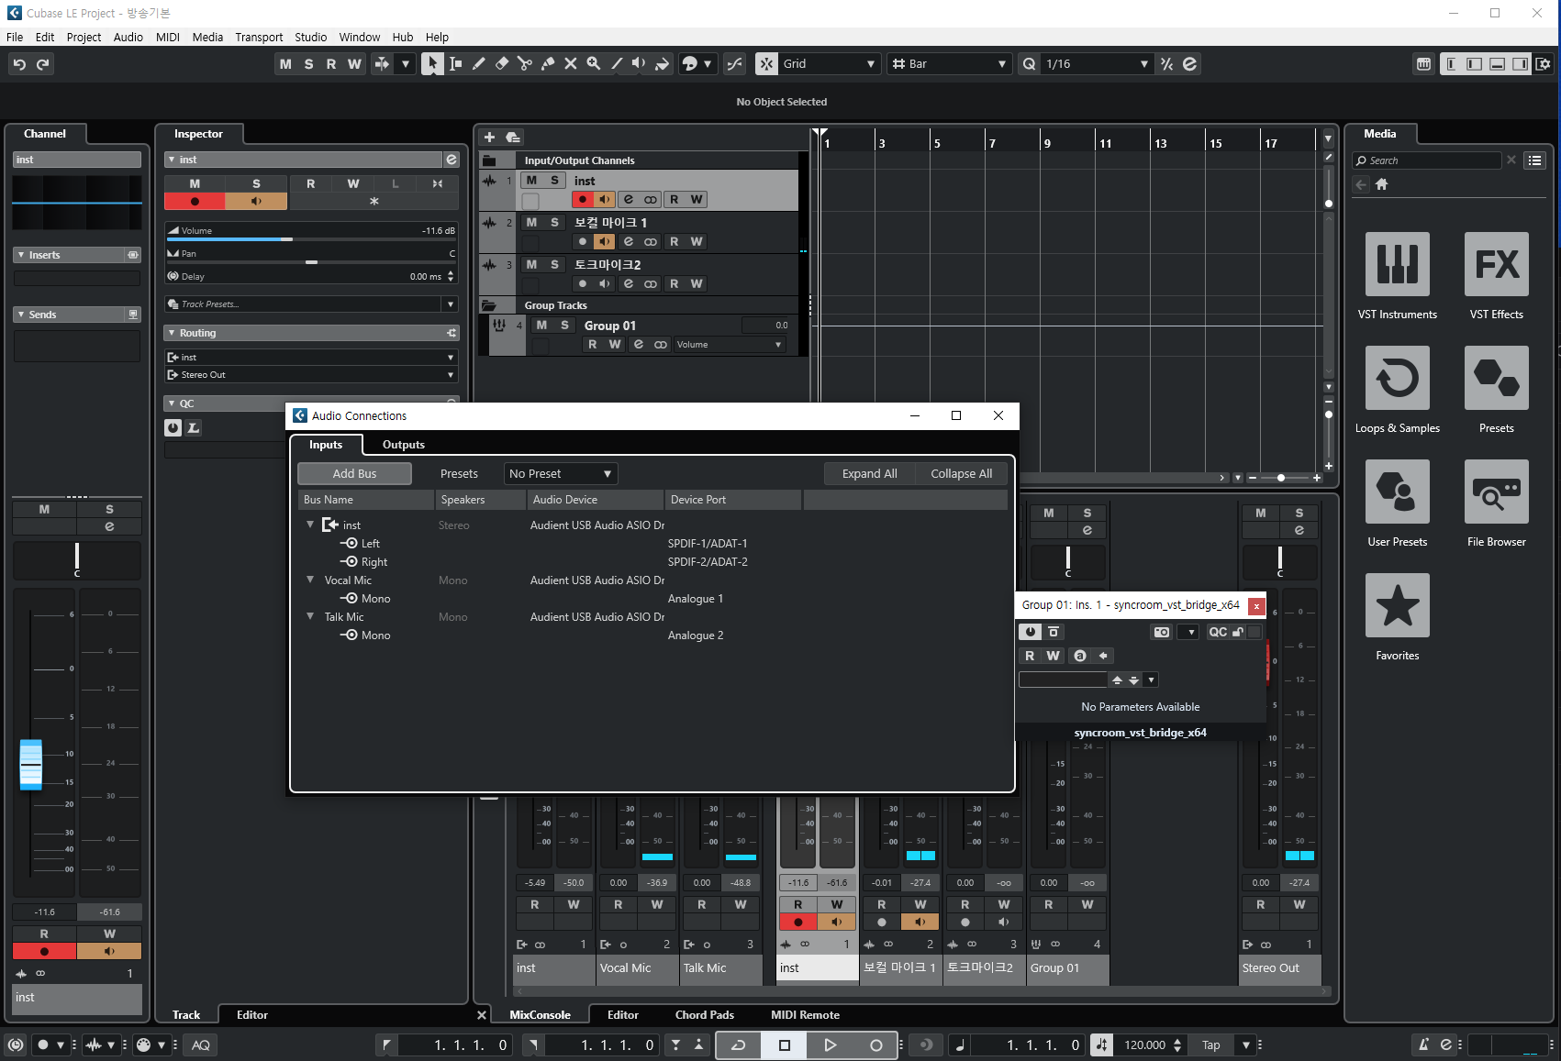Open the File Browser tile

point(1496,492)
